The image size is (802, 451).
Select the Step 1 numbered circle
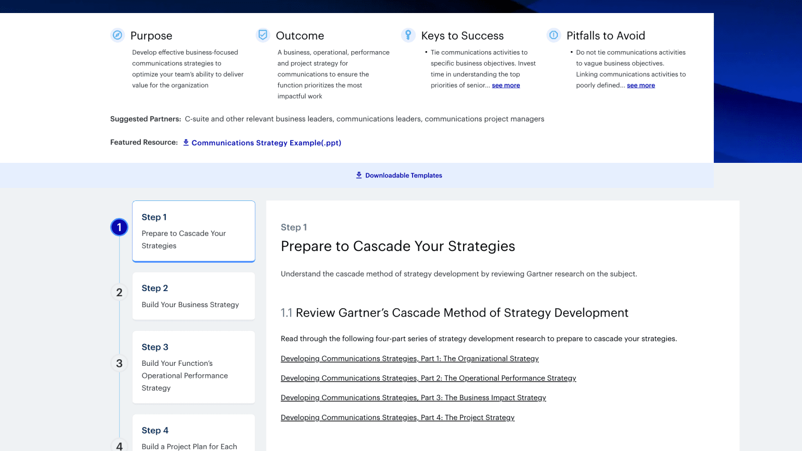pyautogui.click(x=119, y=227)
